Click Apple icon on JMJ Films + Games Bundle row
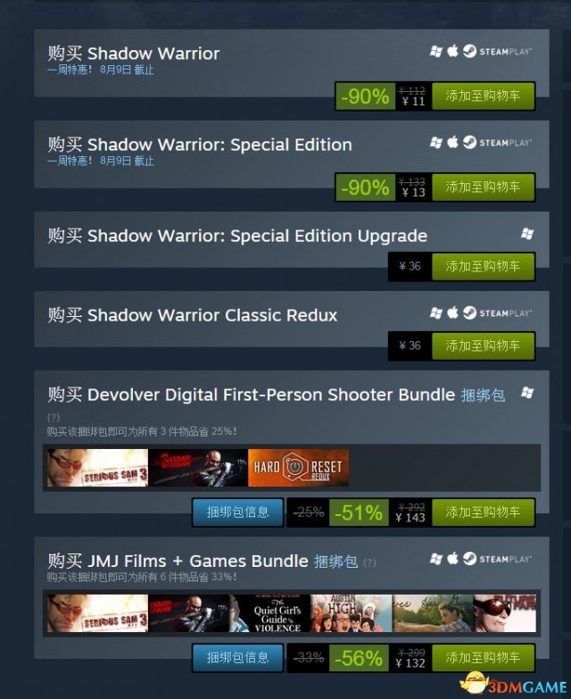The image size is (571, 699). coord(452,559)
